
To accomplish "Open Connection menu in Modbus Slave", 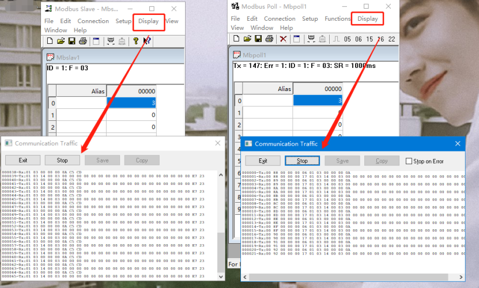I will [x=93, y=21].
